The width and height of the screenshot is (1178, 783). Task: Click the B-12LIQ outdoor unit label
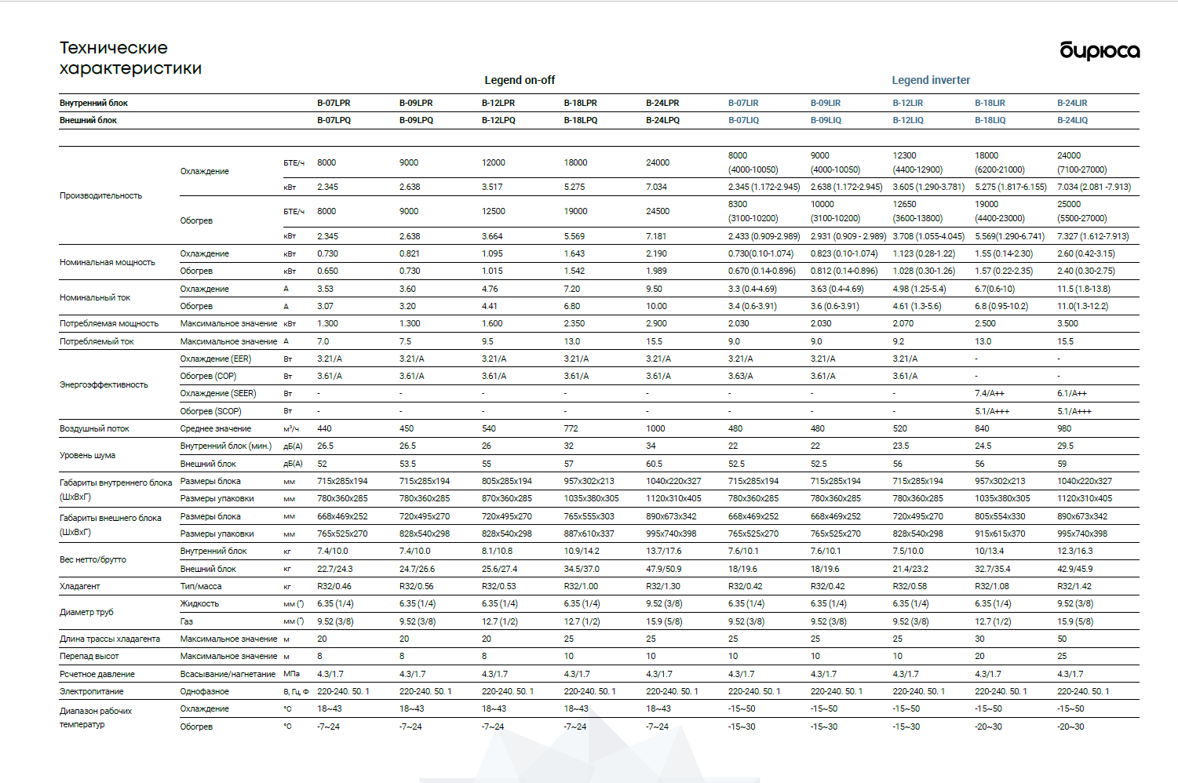907,120
